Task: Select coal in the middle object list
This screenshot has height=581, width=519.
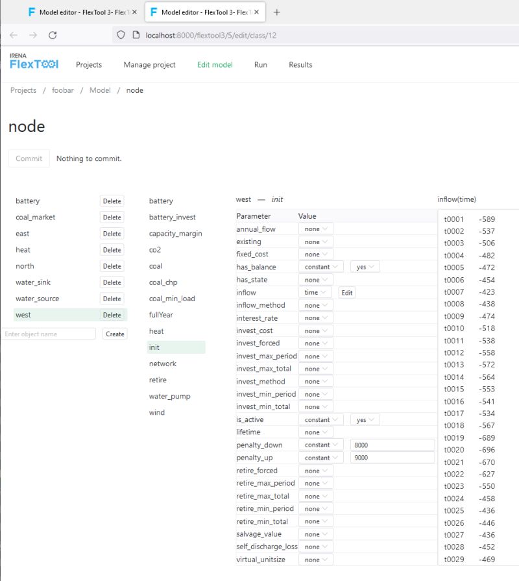Action: [155, 266]
